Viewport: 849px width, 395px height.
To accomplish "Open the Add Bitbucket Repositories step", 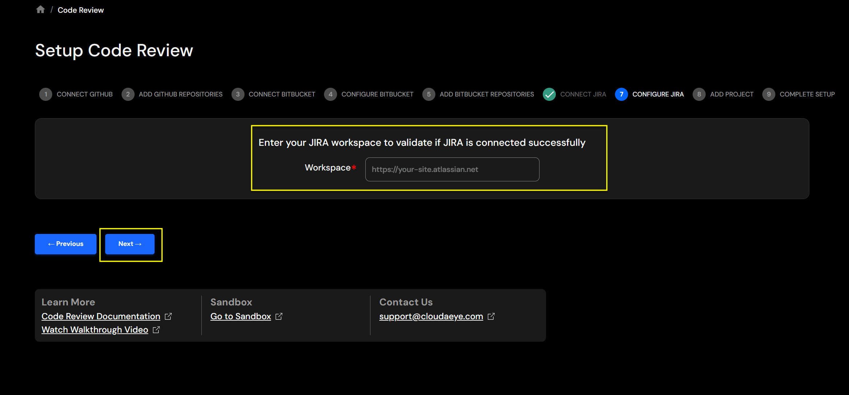I will click(x=487, y=94).
